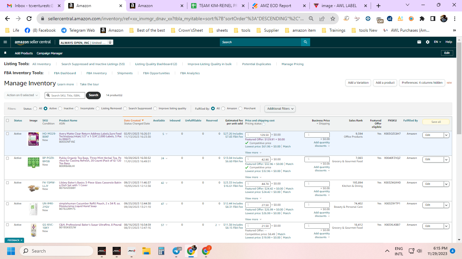Open Listing Quality Dashboard (2)
Screen dimensions: 462x259
click(156, 64)
